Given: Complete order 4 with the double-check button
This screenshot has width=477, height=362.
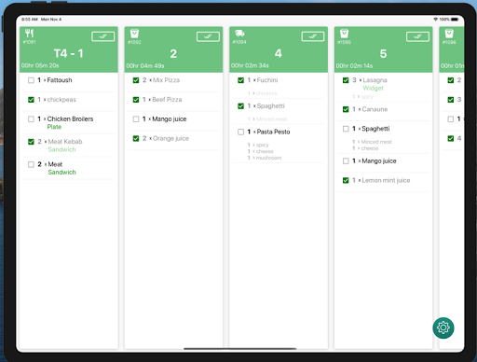Looking at the screenshot, I should coord(313,36).
